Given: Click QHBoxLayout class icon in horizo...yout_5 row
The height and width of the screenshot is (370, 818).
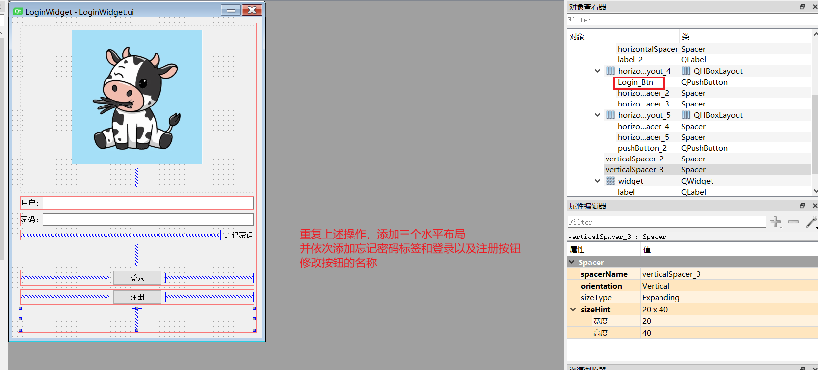Looking at the screenshot, I should (686, 115).
